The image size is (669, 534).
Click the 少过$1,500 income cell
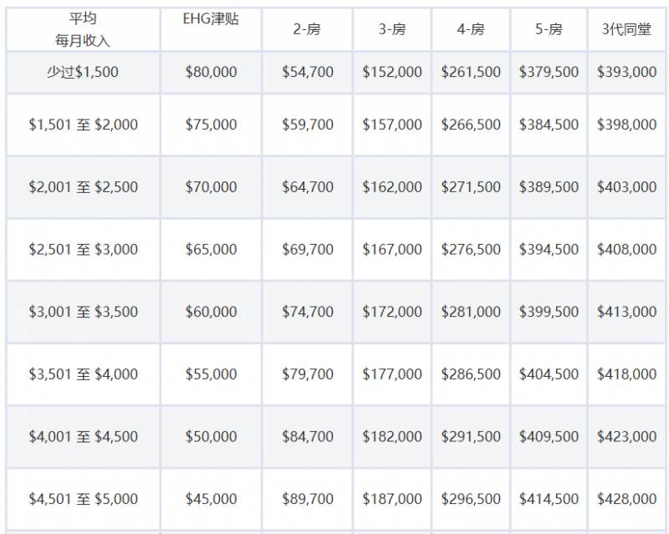coord(83,72)
